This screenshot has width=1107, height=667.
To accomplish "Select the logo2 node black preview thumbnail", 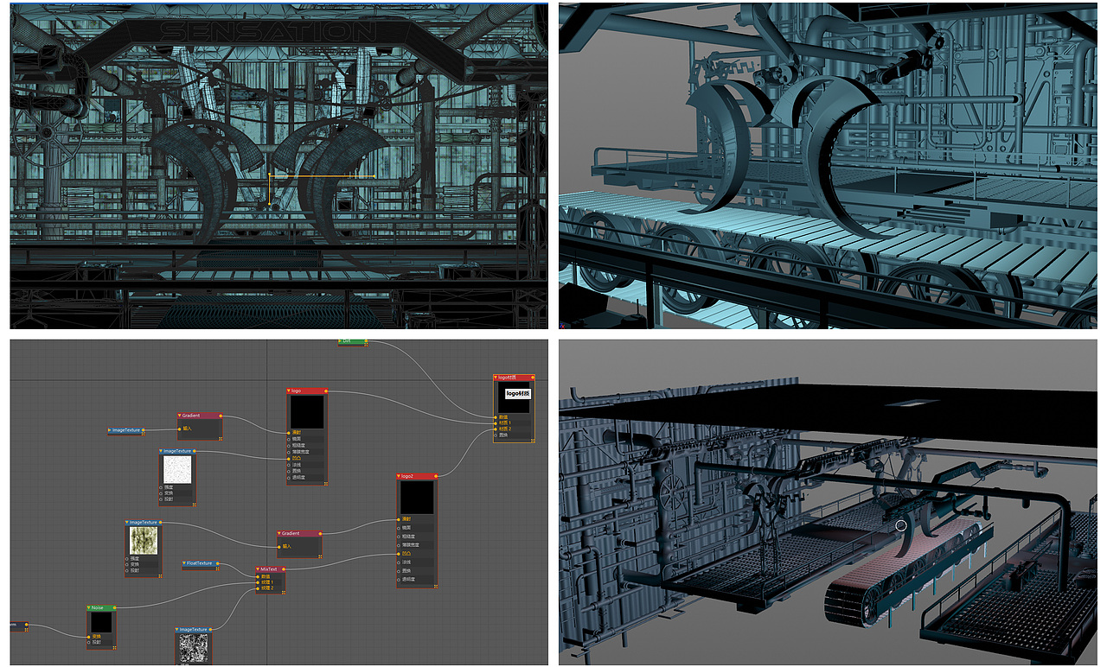I will 417,498.
